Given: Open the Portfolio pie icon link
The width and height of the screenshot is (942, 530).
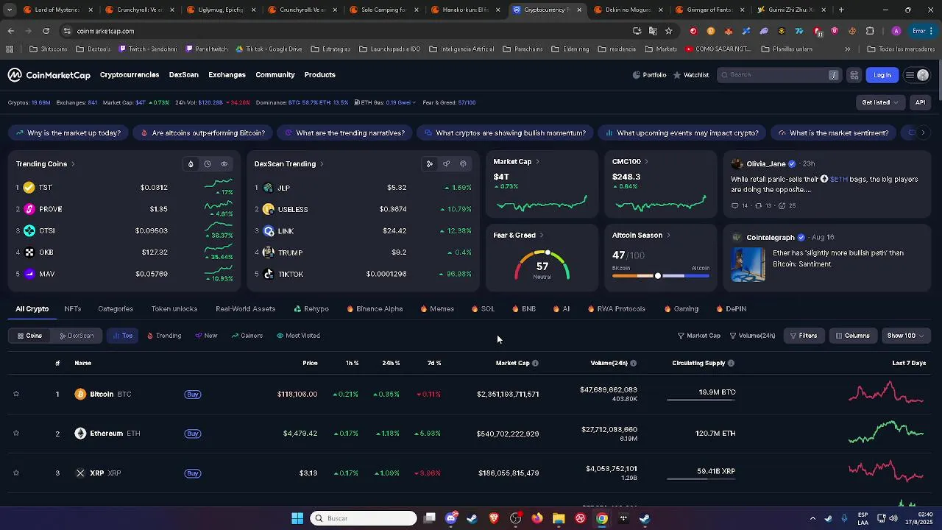Looking at the screenshot, I should 649,75.
